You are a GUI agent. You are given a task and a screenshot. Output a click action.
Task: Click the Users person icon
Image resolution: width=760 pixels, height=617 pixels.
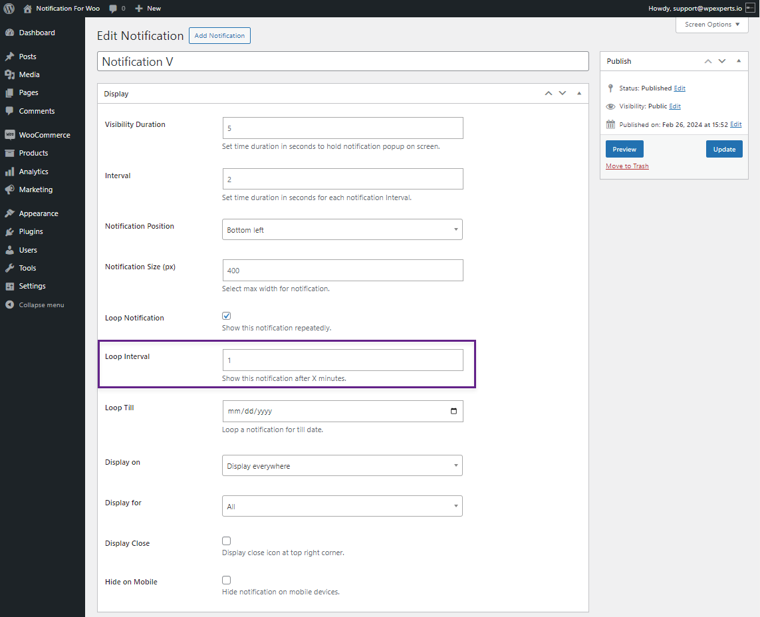pyautogui.click(x=10, y=250)
